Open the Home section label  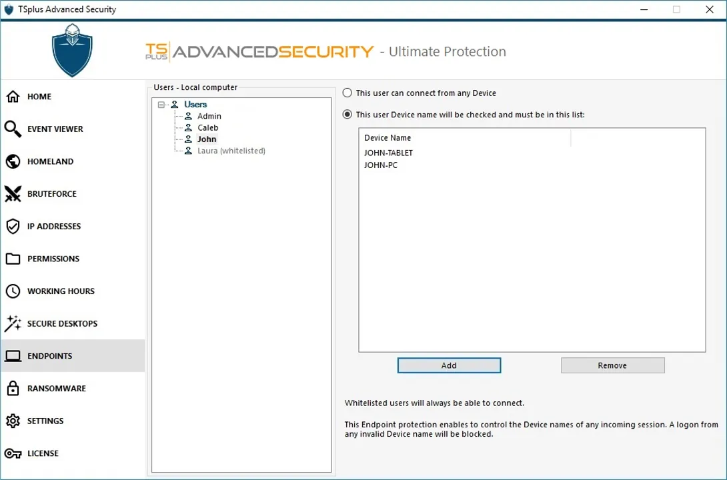[39, 97]
